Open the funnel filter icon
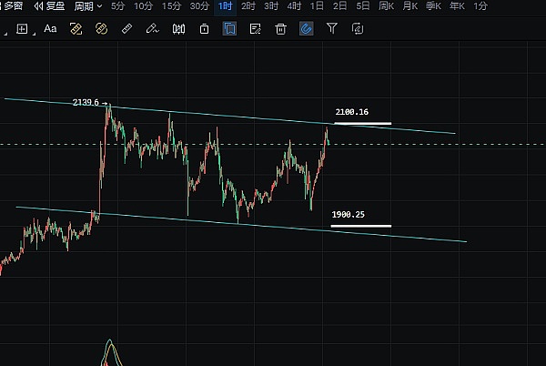 coord(332,28)
